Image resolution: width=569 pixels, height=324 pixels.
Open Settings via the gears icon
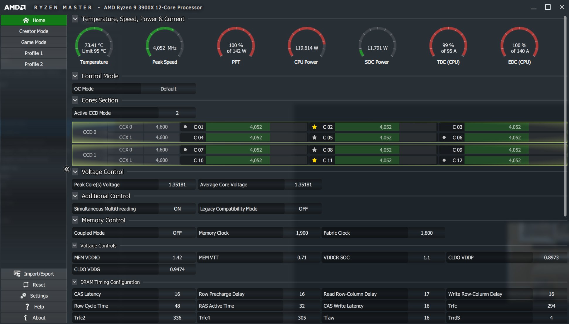(23, 296)
